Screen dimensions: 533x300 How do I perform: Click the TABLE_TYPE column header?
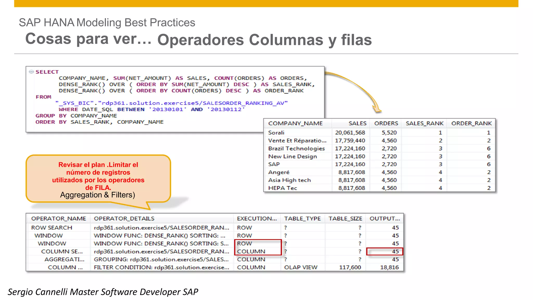(302, 219)
